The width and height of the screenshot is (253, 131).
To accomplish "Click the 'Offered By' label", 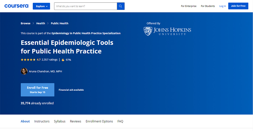I will tap(153, 23).
